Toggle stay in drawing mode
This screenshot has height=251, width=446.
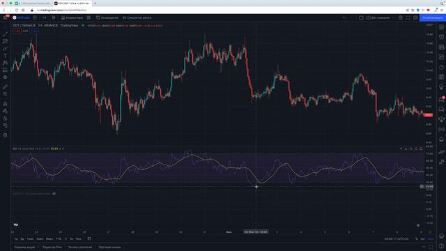coord(5,111)
